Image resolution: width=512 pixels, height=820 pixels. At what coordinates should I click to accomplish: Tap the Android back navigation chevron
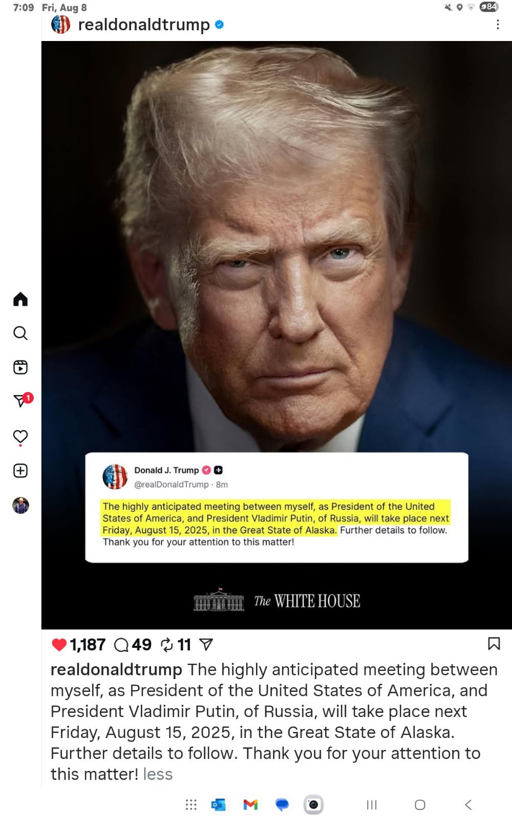click(468, 805)
